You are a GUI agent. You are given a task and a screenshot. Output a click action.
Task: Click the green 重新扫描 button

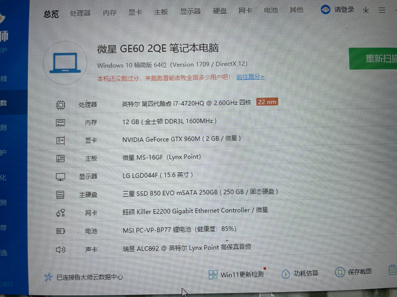coord(373,58)
